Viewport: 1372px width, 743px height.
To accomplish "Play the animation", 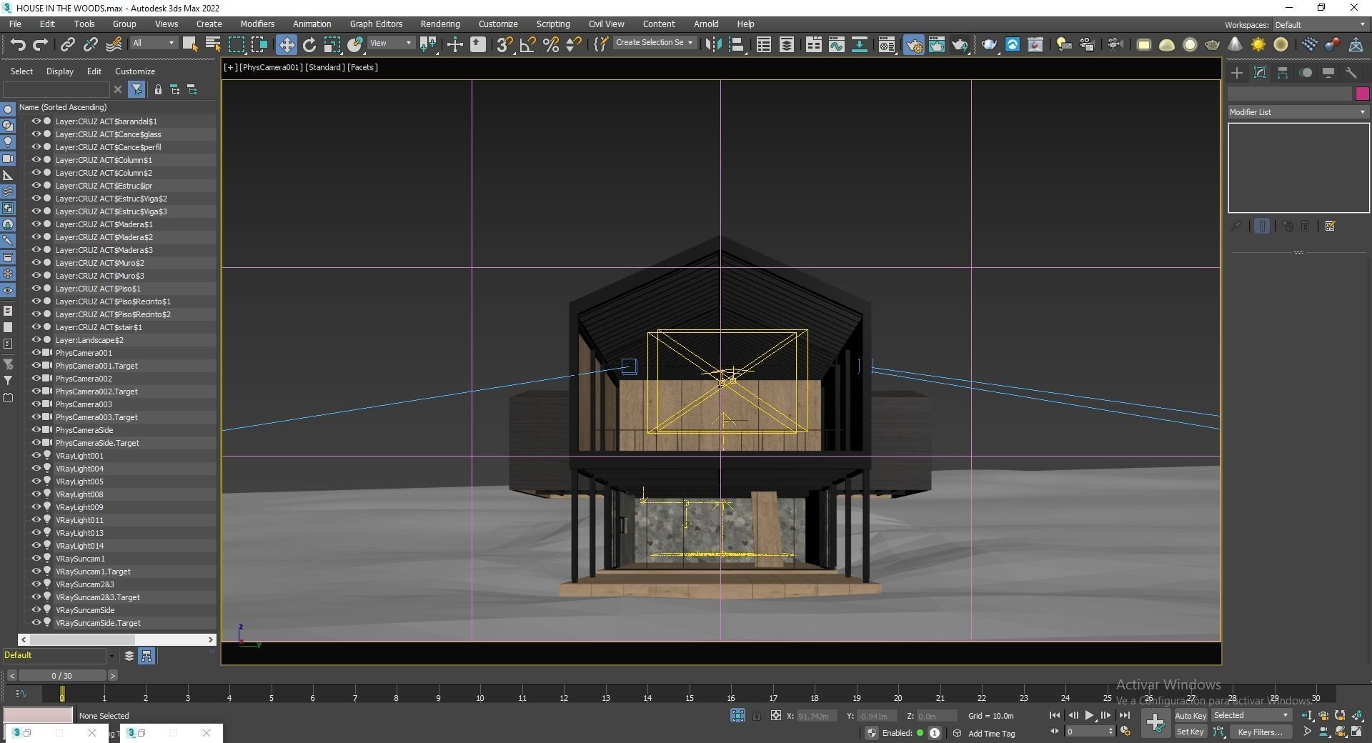I will 1089,715.
